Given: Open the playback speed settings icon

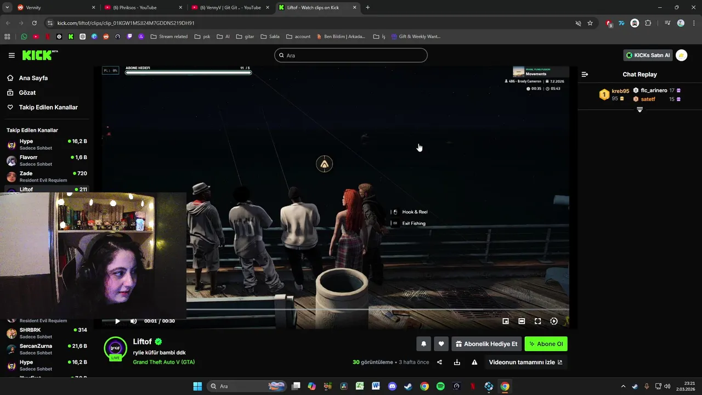Looking at the screenshot, I should click(554, 321).
